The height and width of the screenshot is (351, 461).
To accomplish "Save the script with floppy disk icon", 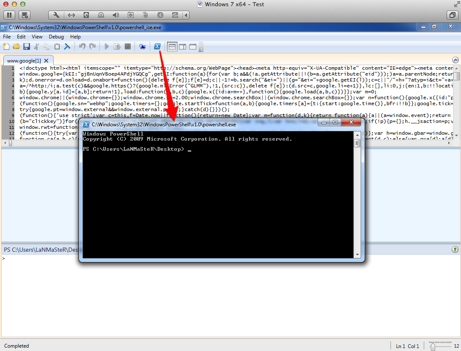I will click(27, 46).
